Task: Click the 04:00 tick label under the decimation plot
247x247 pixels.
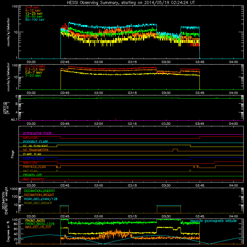Action: (x=233, y=216)
